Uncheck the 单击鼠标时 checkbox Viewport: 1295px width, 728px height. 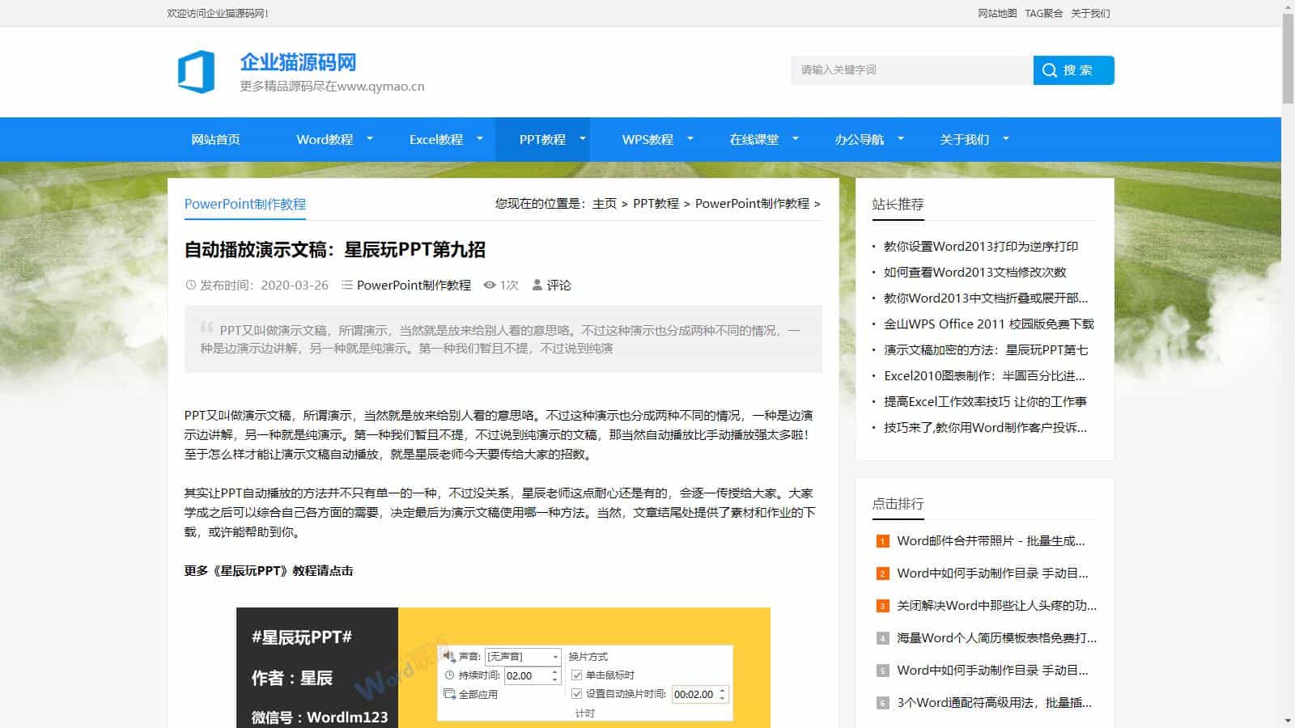(576, 675)
